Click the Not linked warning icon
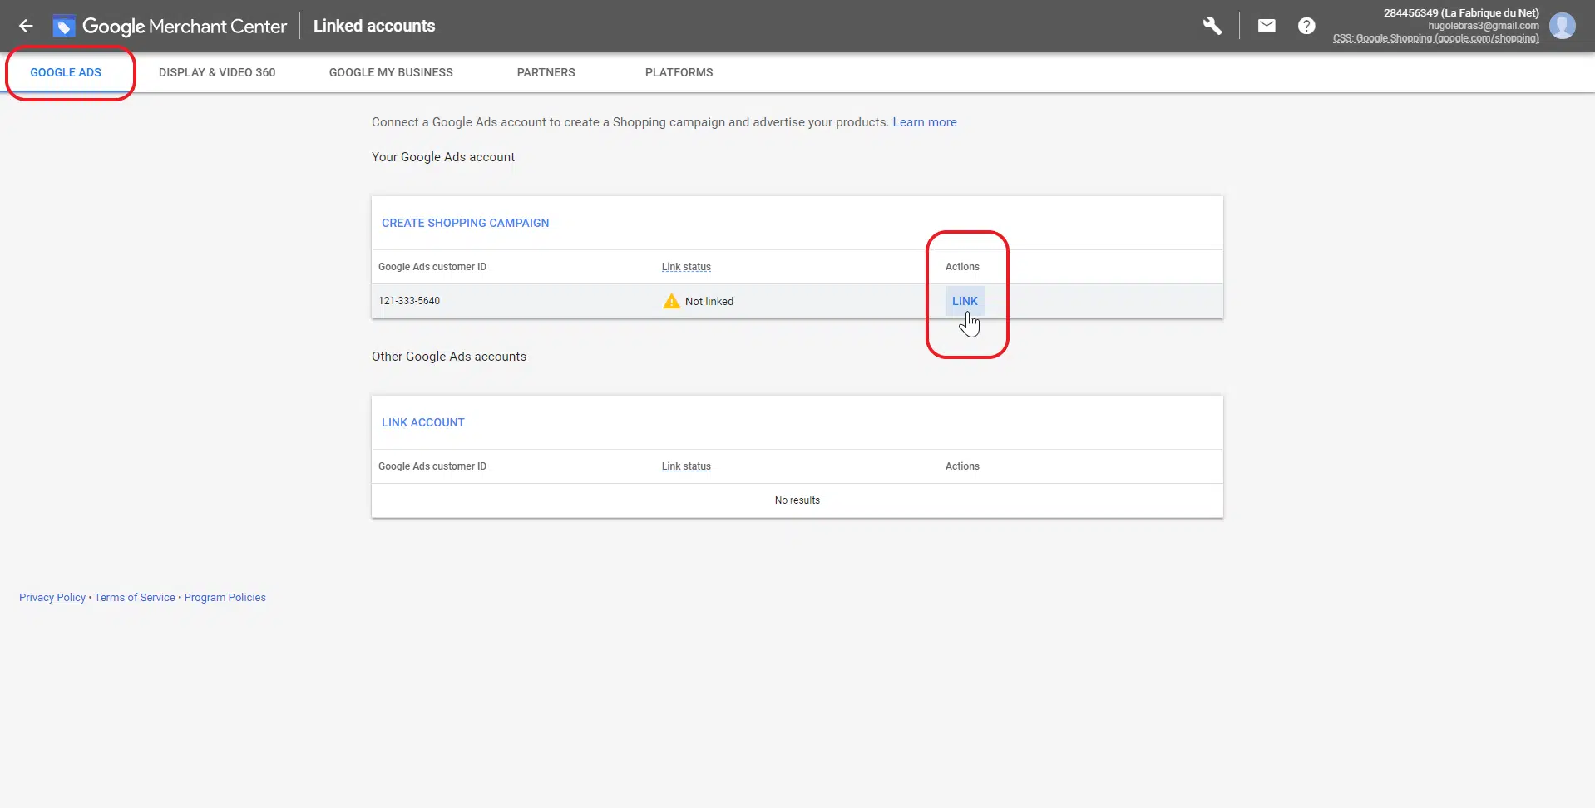Image resolution: width=1595 pixels, height=808 pixels. pos(671,301)
